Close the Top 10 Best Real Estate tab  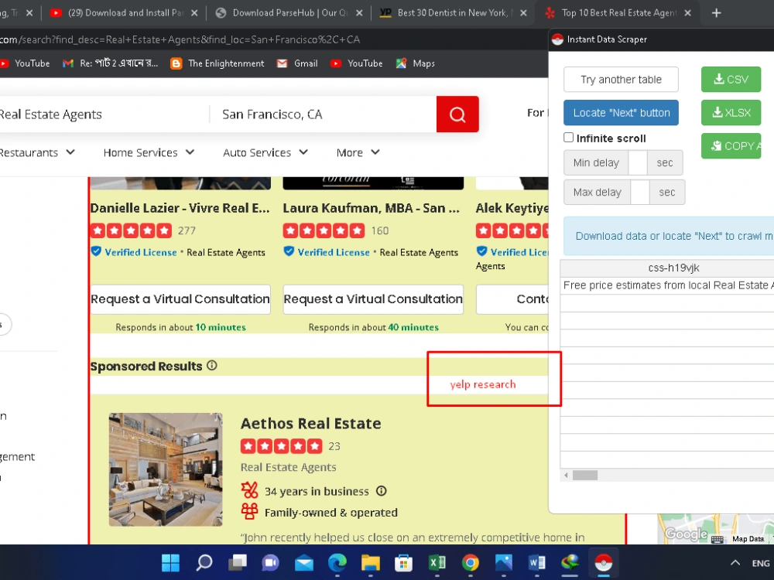click(x=687, y=13)
